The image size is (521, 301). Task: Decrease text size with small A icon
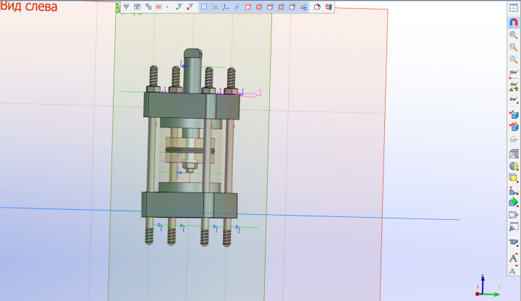(513, 271)
